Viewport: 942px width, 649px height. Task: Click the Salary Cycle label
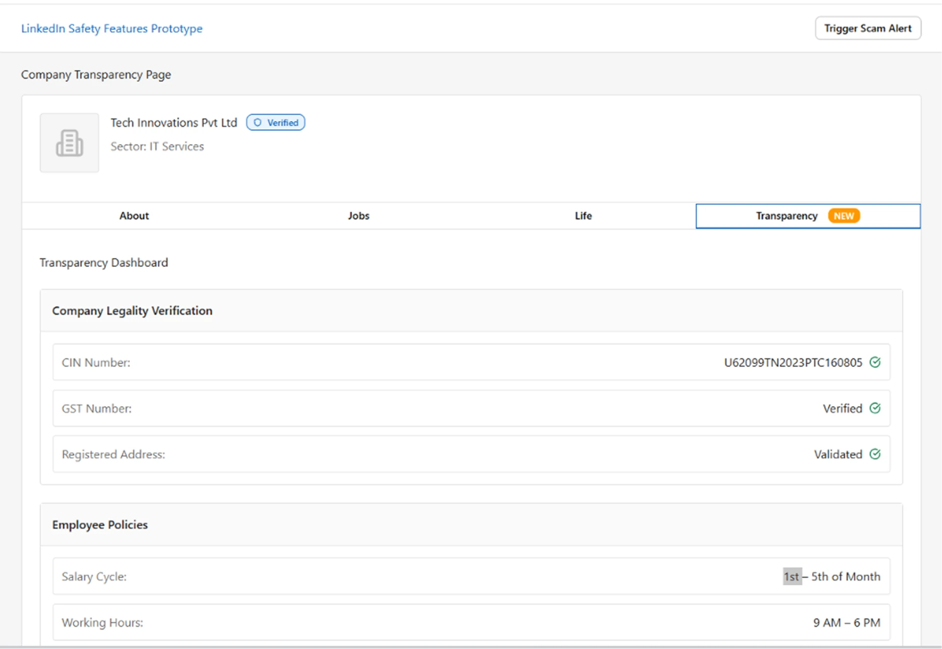(x=94, y=577)
